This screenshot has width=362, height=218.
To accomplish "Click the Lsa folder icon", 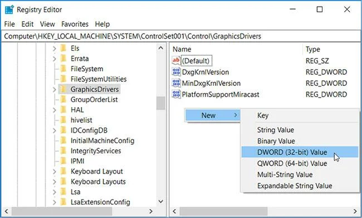I will pos(63,192).
